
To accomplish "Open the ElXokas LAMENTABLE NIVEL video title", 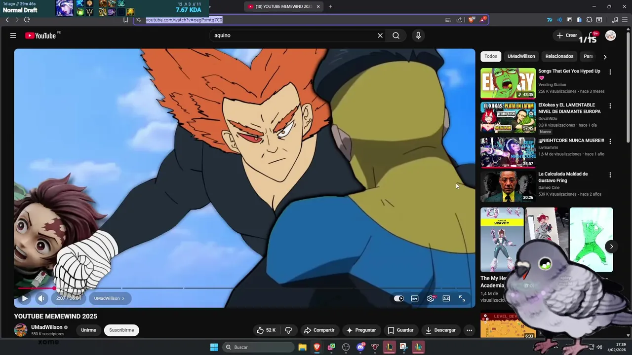I will (x=569, y=108).
